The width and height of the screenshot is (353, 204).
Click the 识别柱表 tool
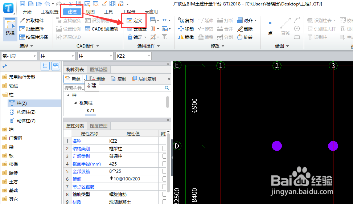point(321,20)
